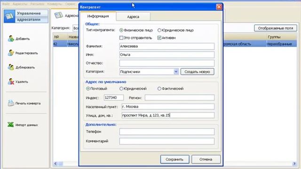The image size is (301, 169).
Task: Click horizontal scrollbar right arrow
Action: 294,163
